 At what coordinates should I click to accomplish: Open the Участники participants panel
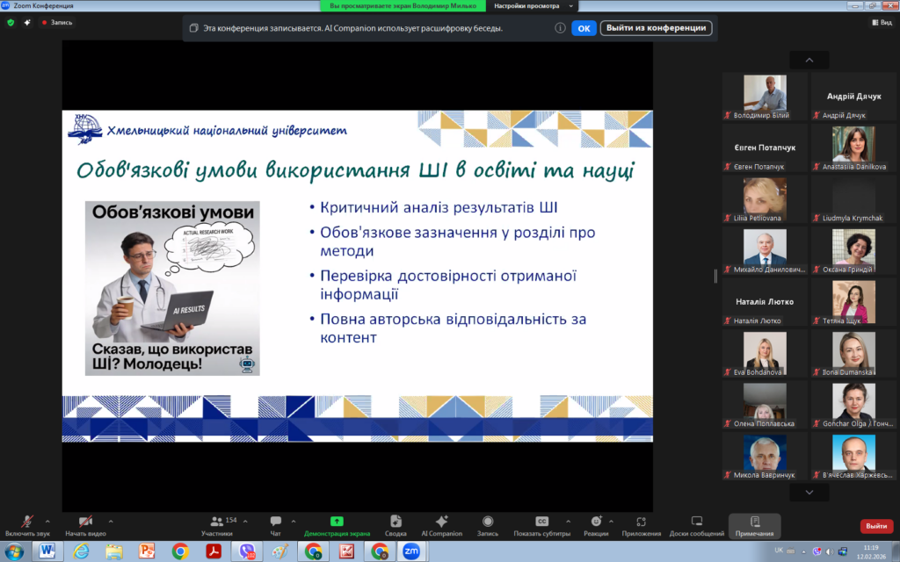click(217, 524)
